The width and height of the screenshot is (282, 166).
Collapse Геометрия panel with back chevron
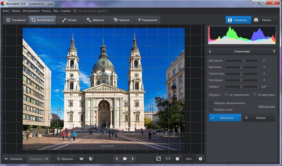tap(210, 51)
